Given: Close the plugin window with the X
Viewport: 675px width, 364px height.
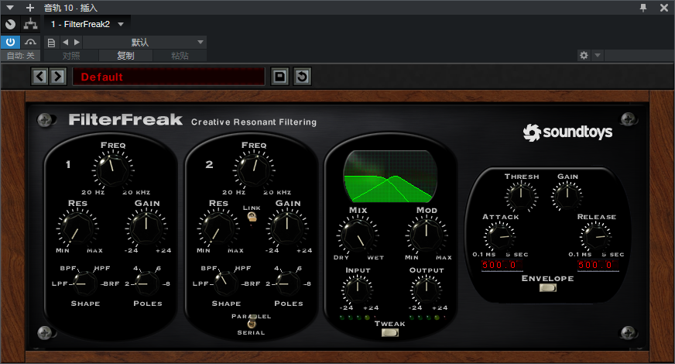Looking at the screenshot, I should point(664,8).
